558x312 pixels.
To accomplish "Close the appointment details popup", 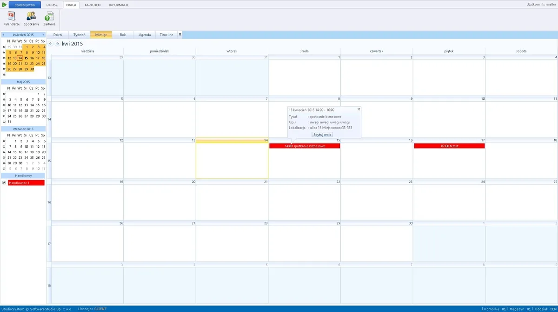I will click(x=359, y=109).
